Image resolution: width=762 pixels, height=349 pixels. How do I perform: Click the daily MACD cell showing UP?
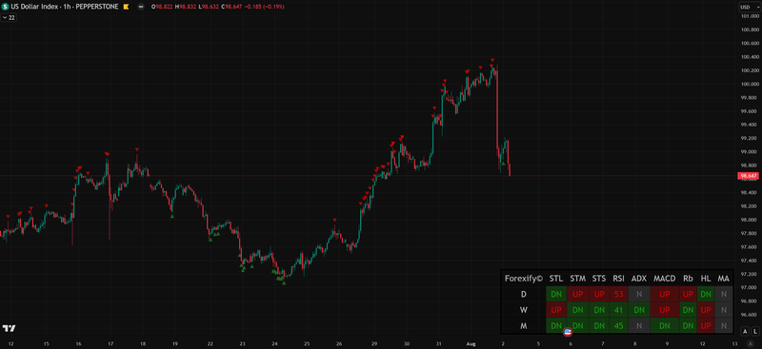click(x=664, y=294)
